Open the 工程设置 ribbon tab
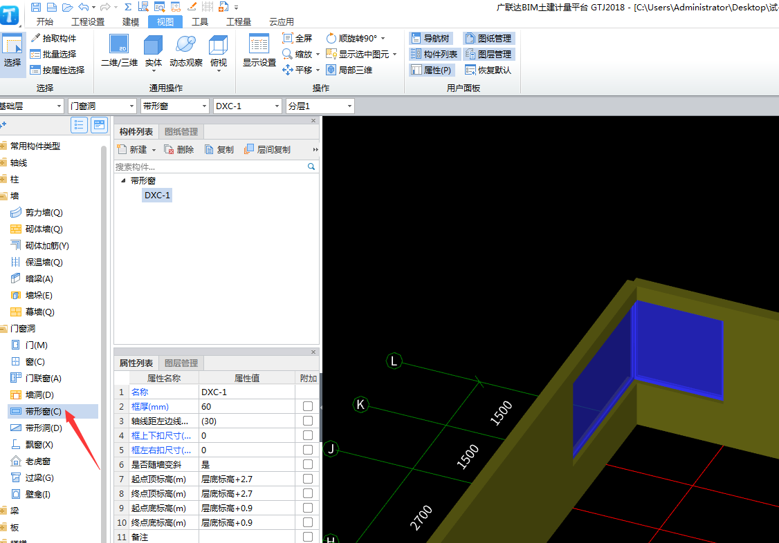This screenshot has width=779, height=543. (x=88, y=22)
